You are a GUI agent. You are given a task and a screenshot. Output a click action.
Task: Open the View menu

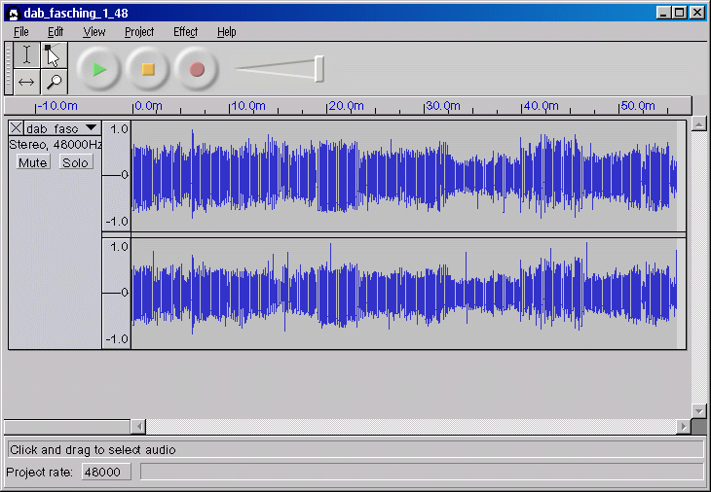[x=94, y=32]
